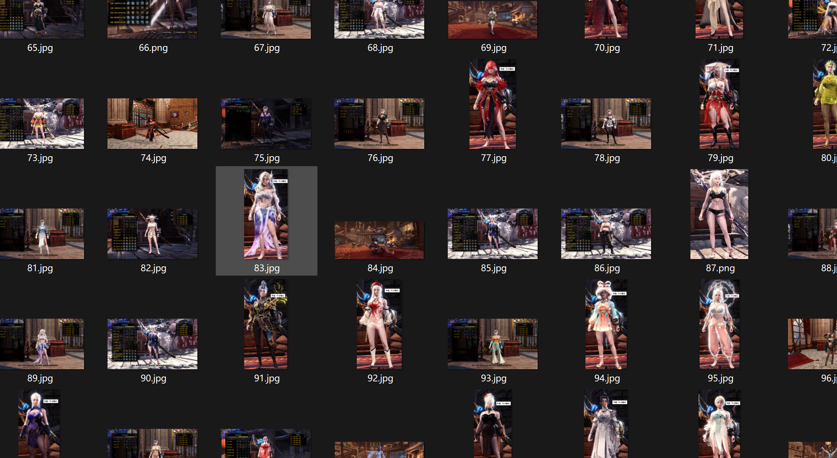Select the 82.jpg thumbnail

(152, 234)
